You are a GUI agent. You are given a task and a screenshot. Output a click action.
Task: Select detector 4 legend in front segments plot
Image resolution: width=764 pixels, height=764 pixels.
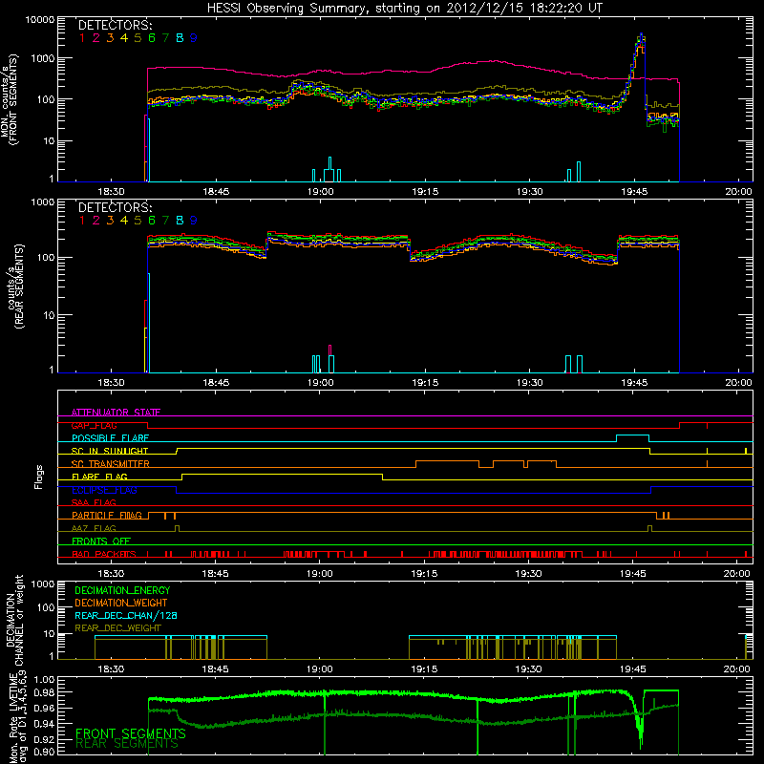click(124, 37)
